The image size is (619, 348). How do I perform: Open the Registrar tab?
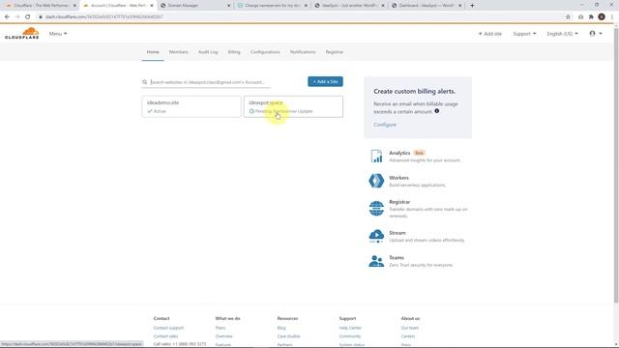click(334, 52)
